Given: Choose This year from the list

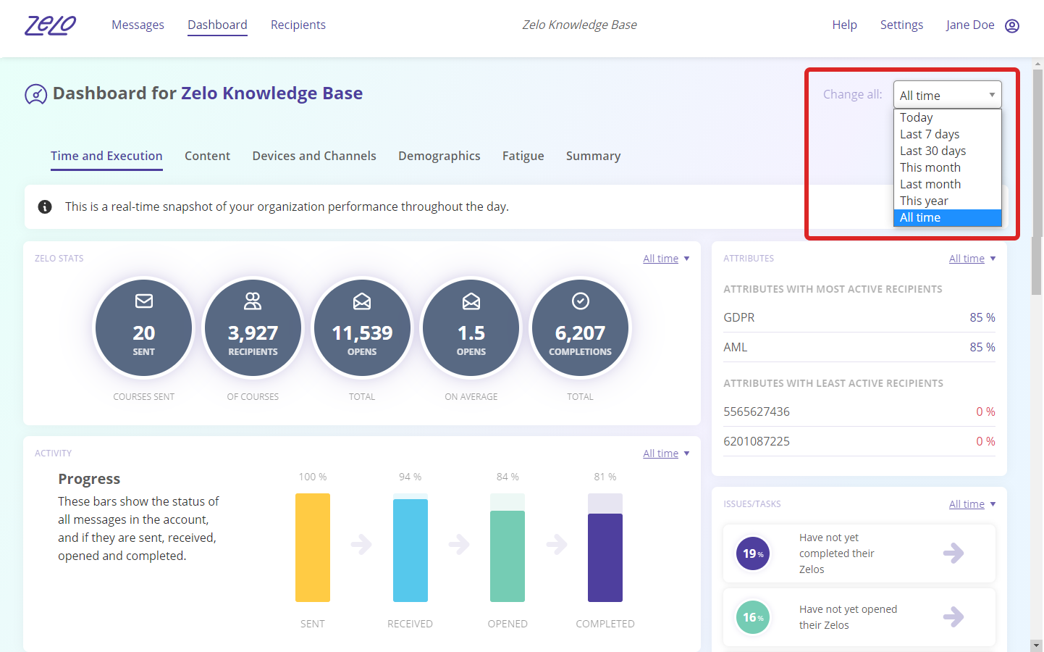Looking at the screenshot, I should pyautogui.click(x=947, y=201).
